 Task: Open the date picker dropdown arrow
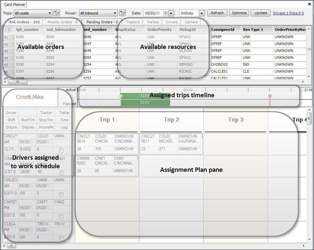(x=171, y=13)
